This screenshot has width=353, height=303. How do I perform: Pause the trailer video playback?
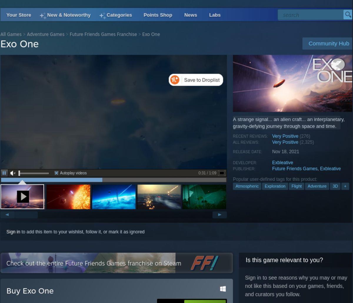(4, 173)
